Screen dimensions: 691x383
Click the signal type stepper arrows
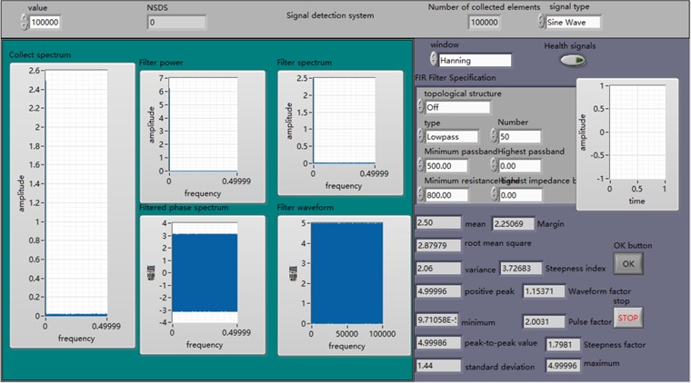pos(541,21)
